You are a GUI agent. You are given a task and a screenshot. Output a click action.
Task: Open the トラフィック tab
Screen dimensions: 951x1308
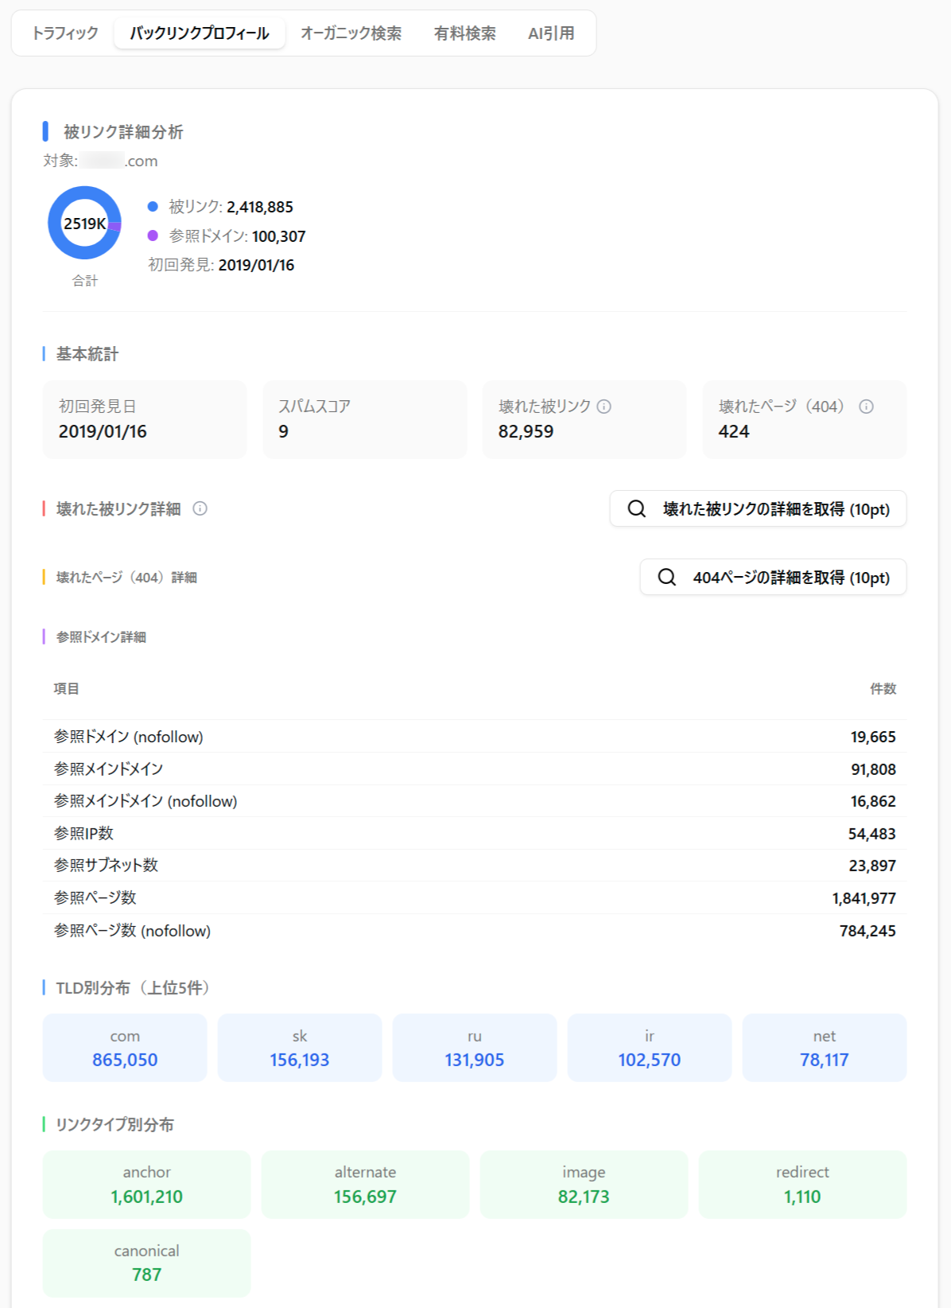[65, 33]
